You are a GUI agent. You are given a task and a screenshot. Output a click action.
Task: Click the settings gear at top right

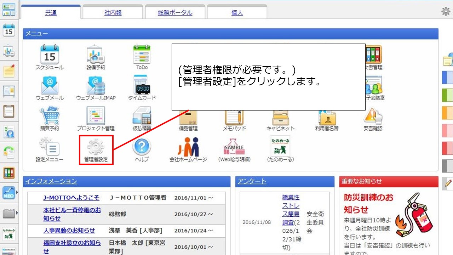[446, 12]
